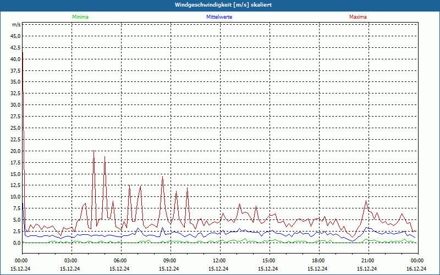
Task: Click the red Maxima peak reaching 20 m/s
Action: coord(94,151)
